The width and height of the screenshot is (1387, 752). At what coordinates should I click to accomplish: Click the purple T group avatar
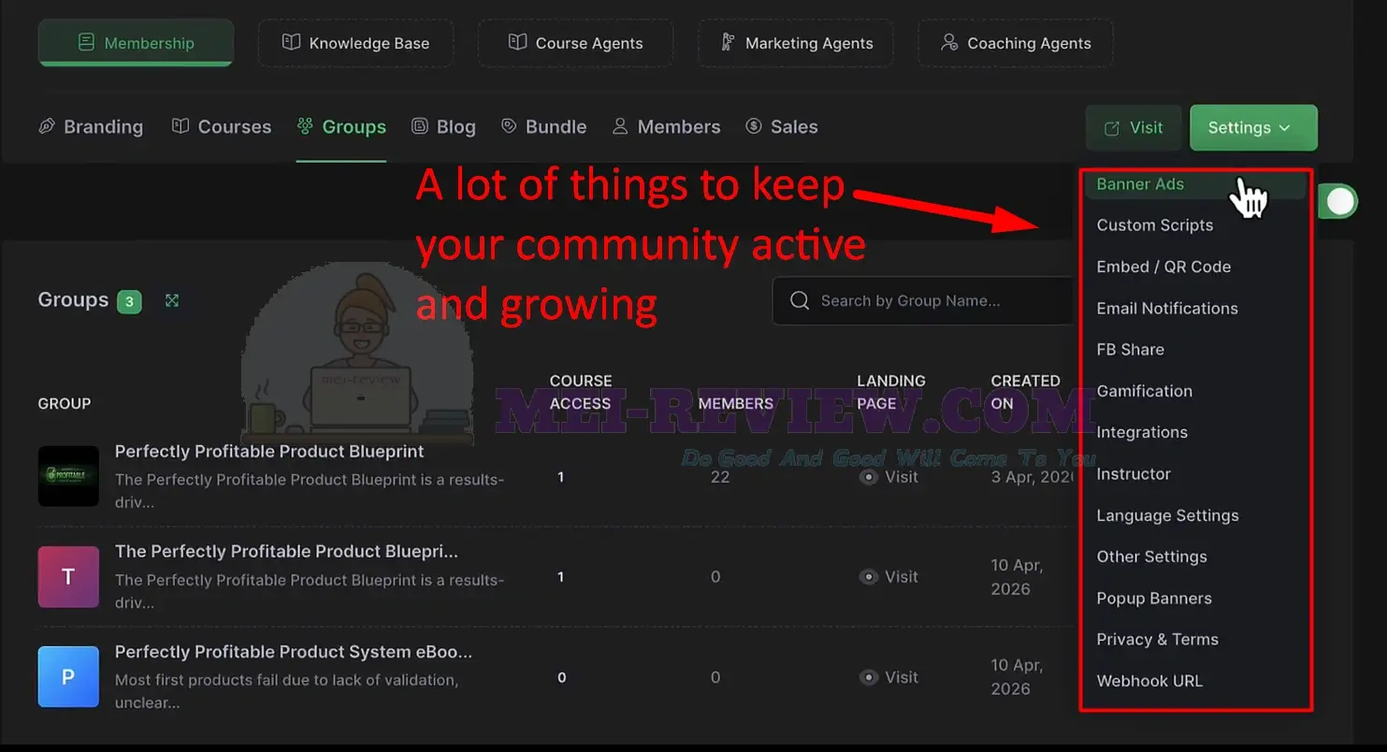click(68, 577)
